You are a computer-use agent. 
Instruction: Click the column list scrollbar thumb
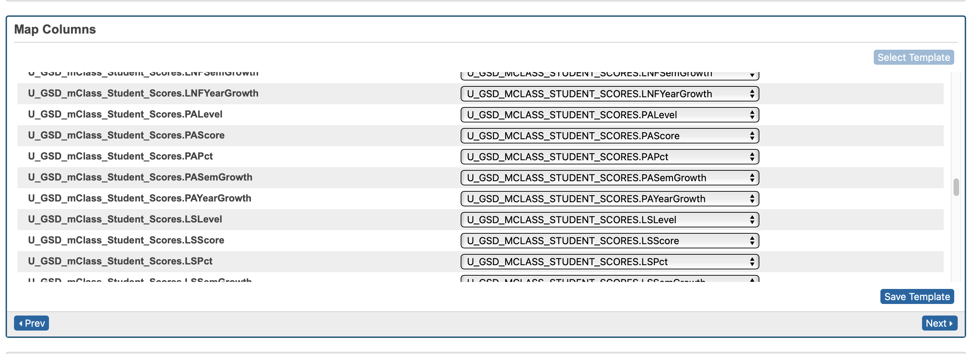click(x=956, y=187)
